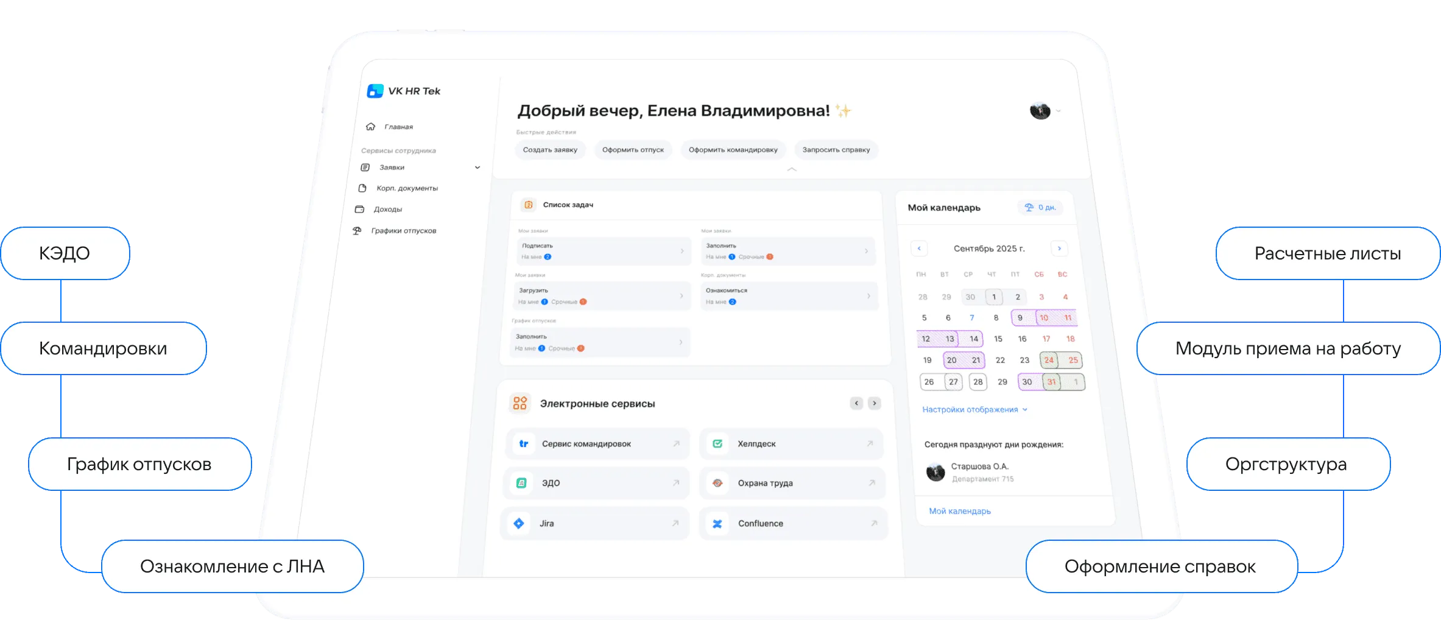
Task: Click the Хелпдеск service icon
Action: pyautogui.click(x=717, y=444)
